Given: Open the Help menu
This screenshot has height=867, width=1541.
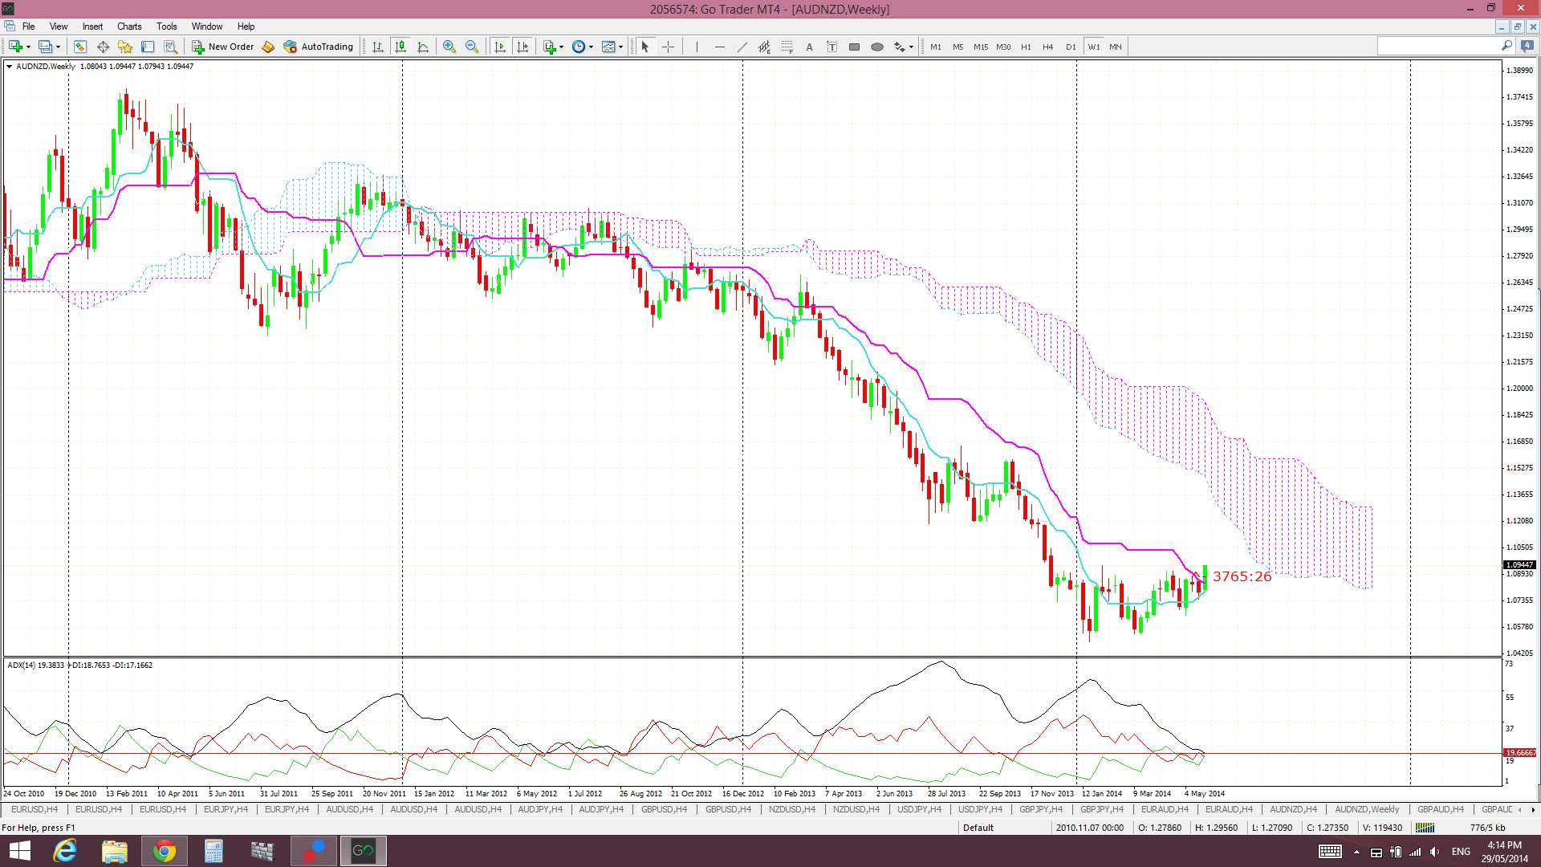Looking at the screenshot, I should coord(246,26).
